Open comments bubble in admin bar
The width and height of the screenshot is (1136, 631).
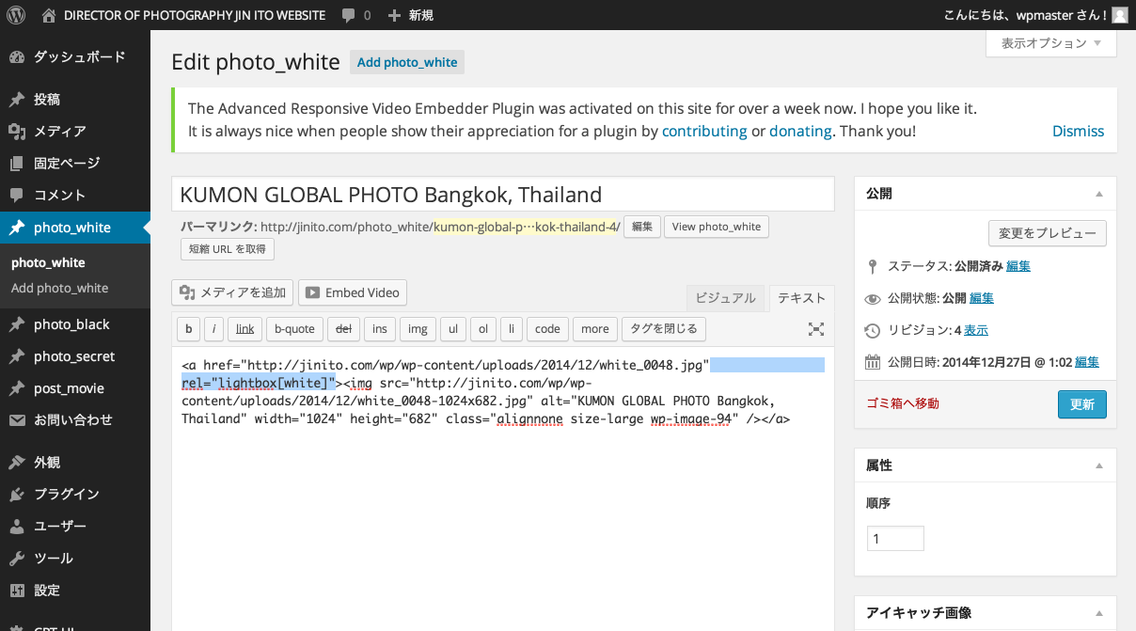[356, 15]
